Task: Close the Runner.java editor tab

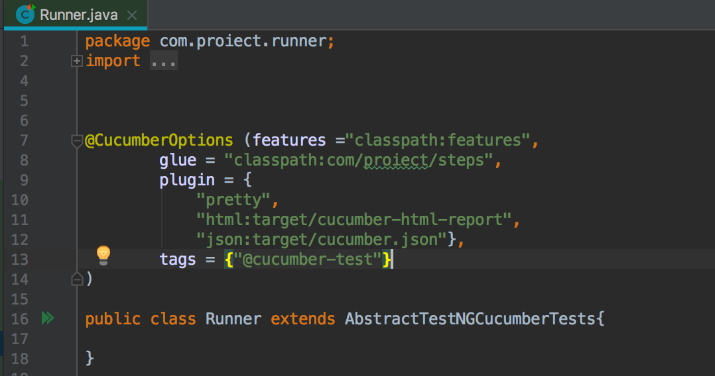Action: [132, 15]
